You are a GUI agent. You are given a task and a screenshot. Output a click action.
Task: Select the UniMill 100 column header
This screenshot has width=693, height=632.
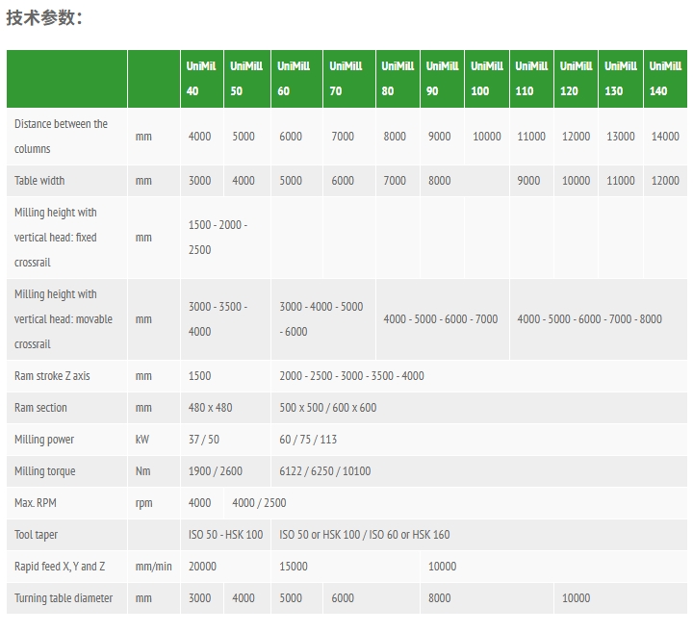pos(487,79)
